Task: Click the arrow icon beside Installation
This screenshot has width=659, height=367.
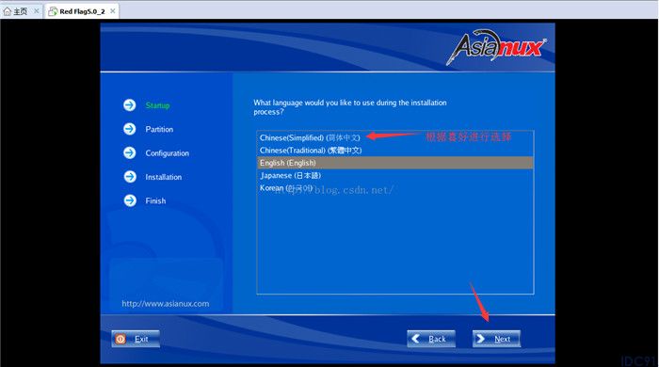Action: pyautogui.click(x=130, y=177)
